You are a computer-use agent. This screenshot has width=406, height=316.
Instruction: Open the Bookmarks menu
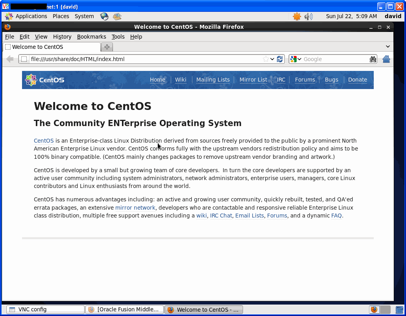click(x=92, y=37)
